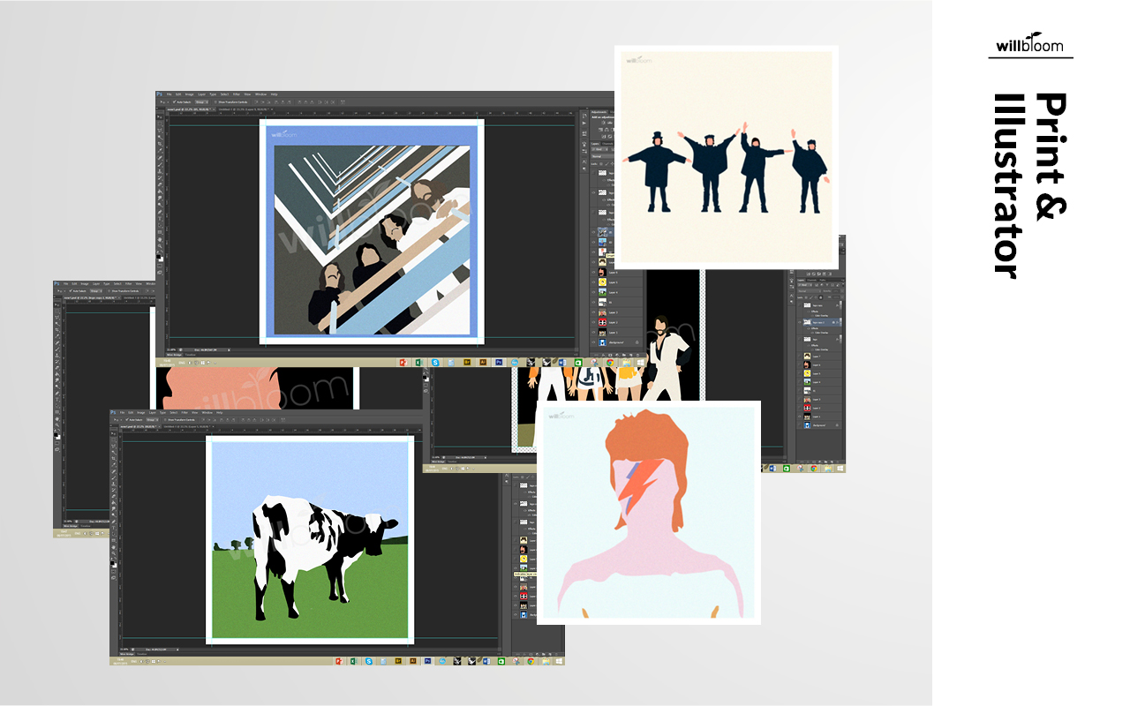Open Excel from cow window taskbar
1130x706 pixels.
coord(353,661)
